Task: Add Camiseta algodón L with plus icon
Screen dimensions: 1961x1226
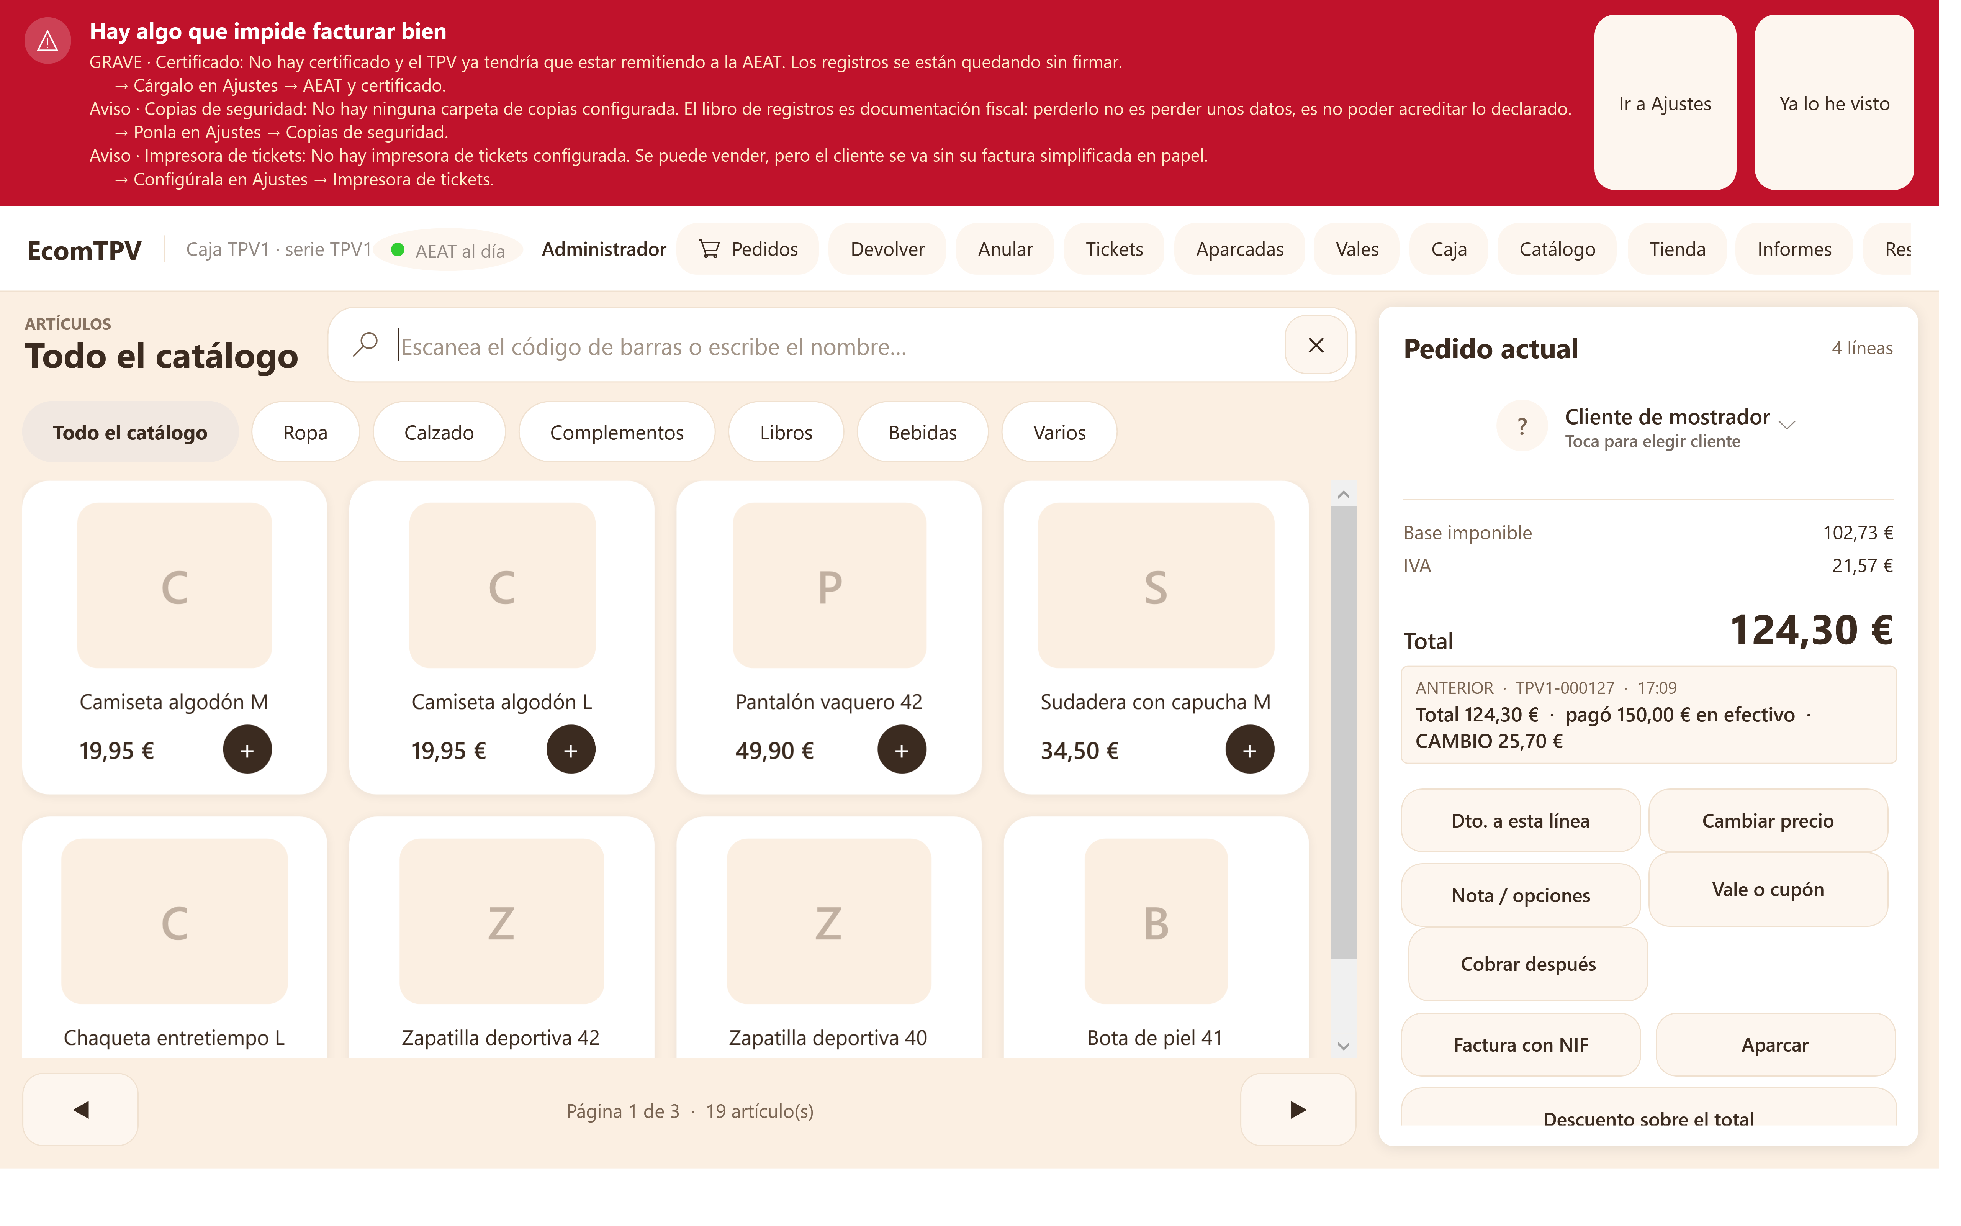Action: click(x=570, y=750)
